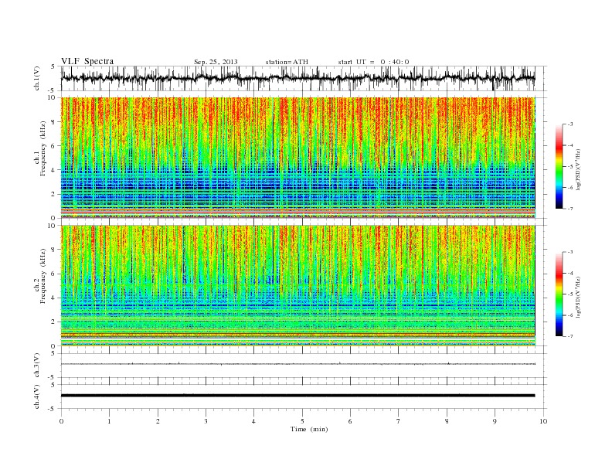Screen dimensions: 612x473
Task: Click the "Time (min)" x-axis label
Action: tap(309, 429)
